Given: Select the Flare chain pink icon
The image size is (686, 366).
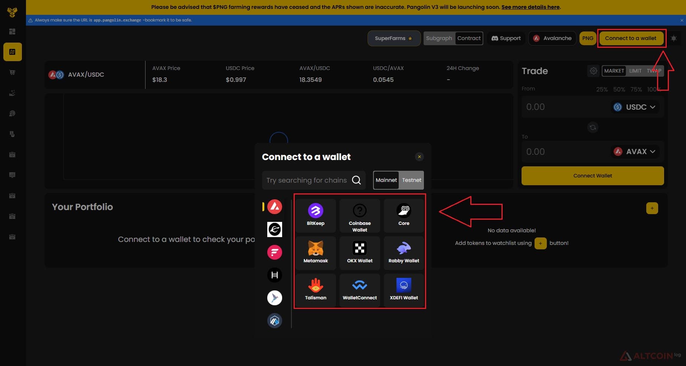Looking at the screenshot, I should [x=275, y=252].
